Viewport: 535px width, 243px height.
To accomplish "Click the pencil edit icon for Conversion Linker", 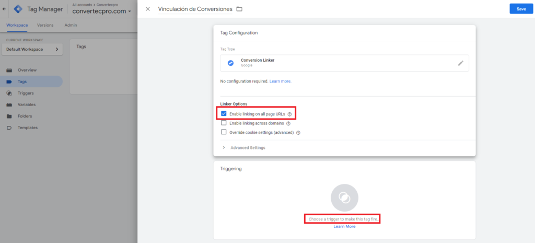I will pyautogui.click(x=461, y=63).
